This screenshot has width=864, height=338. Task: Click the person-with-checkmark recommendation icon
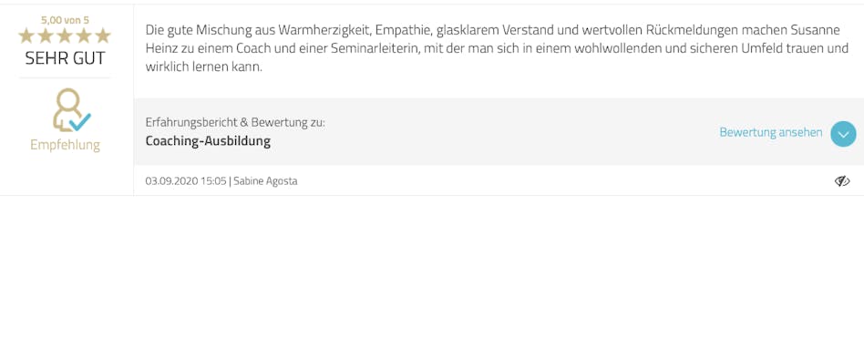[71, 110]
